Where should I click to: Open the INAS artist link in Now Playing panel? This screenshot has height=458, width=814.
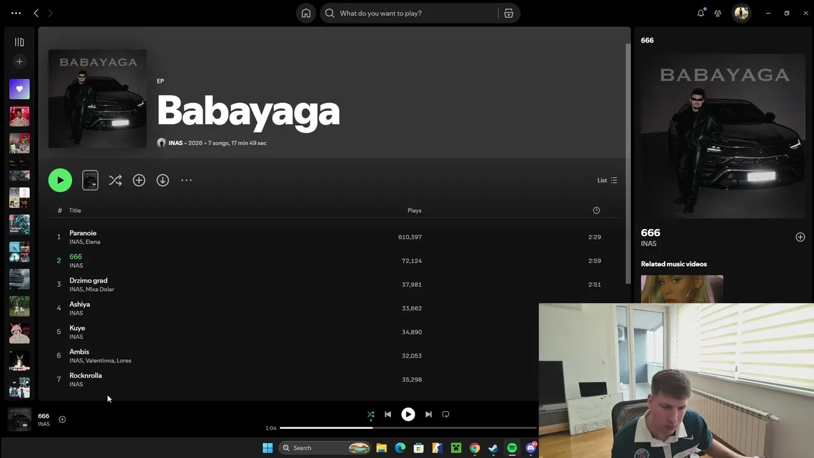click(649, 244)
